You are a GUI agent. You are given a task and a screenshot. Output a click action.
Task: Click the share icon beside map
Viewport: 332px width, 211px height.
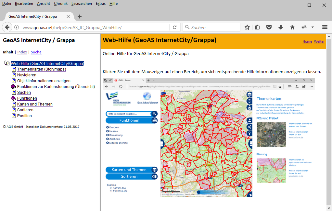click(249, 127)
